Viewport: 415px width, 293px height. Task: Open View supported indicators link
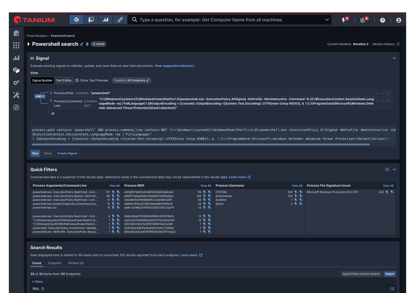[x=175, y=66]
